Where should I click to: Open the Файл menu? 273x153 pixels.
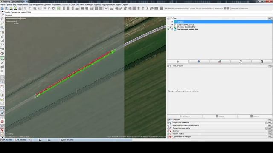click(3, 5)
